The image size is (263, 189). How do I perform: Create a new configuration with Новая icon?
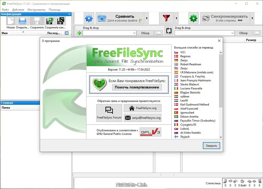coord(11,21)
